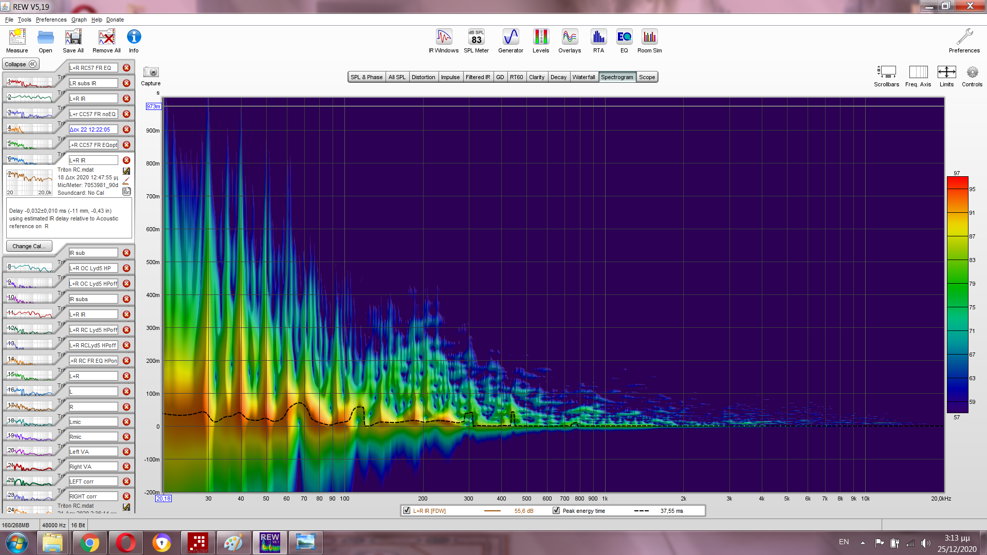
Task: Click the Change Cal... button
Action: [x=29, y=246]
